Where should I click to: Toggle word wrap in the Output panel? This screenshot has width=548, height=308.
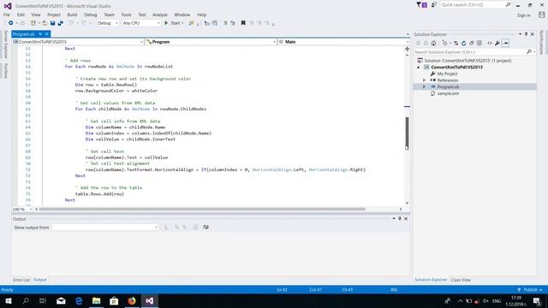tap(205, 228)
